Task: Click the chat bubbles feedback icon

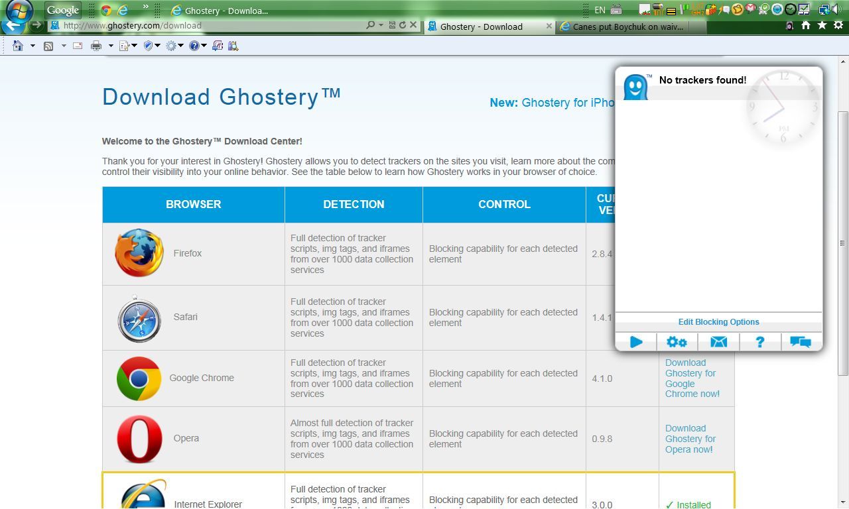Action: [801, 342]
